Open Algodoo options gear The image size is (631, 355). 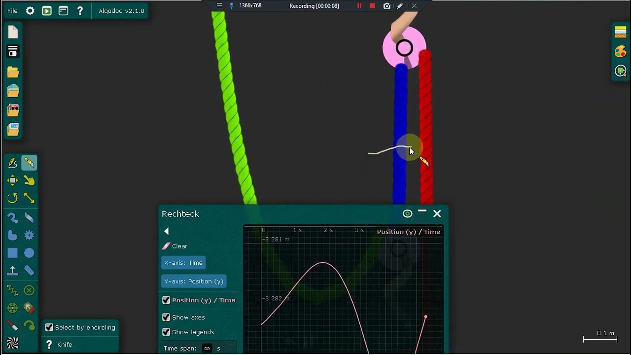[x=30, y=11]
